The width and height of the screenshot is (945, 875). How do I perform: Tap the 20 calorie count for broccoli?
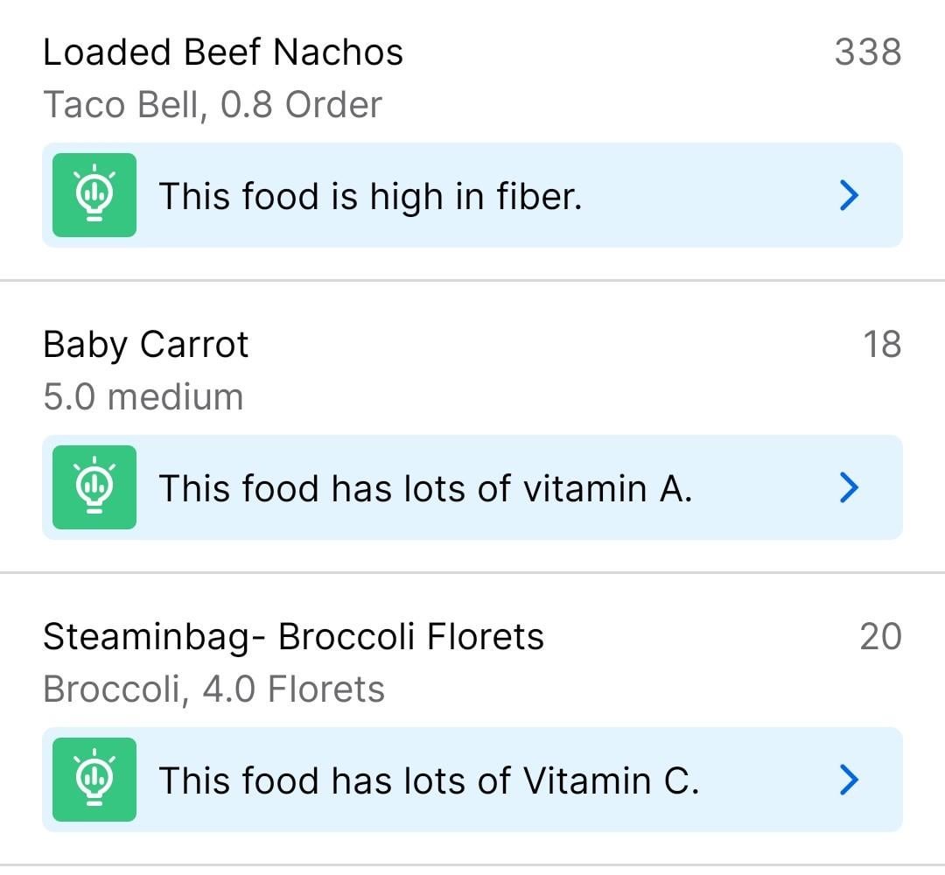pyautogui.click(x=880, y=637)
